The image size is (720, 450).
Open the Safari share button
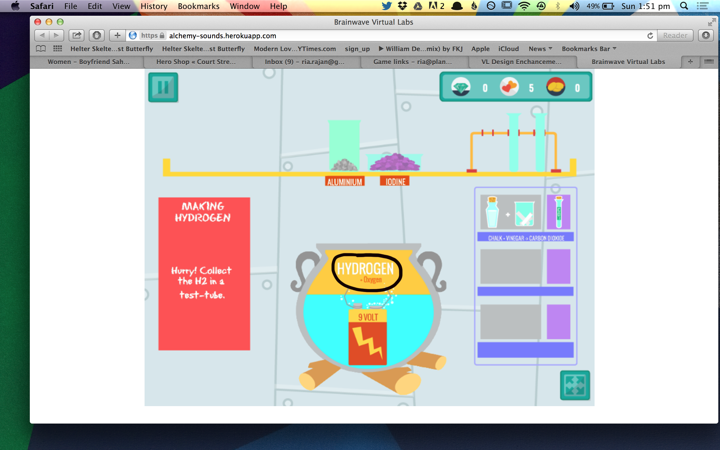[76, 35]
